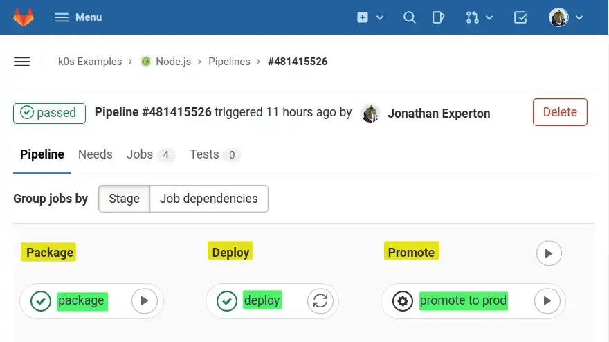Open the Node.js breadcrumb link
Screen dimensions: 609x342
173,62
